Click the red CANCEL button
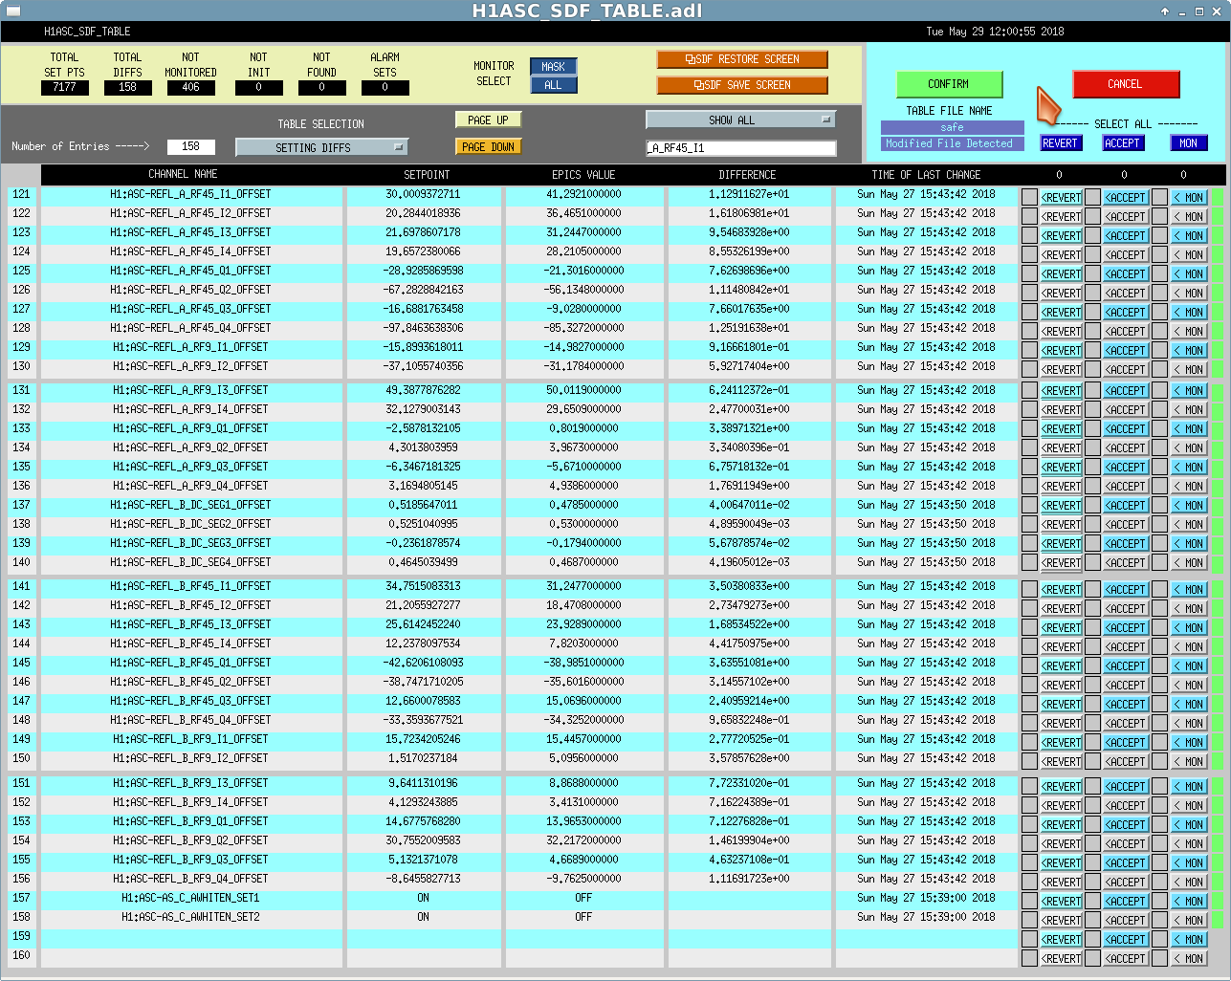 [1125, 84]
